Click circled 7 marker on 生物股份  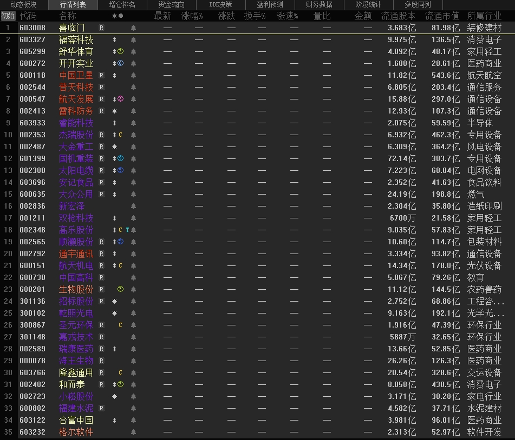tap(121, 289)
